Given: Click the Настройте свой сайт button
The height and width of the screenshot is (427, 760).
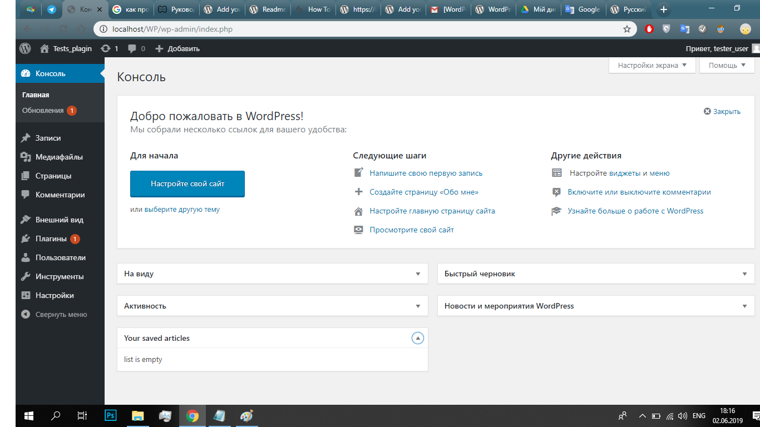Looking at the screenshot, I should [x=187, y=183].
